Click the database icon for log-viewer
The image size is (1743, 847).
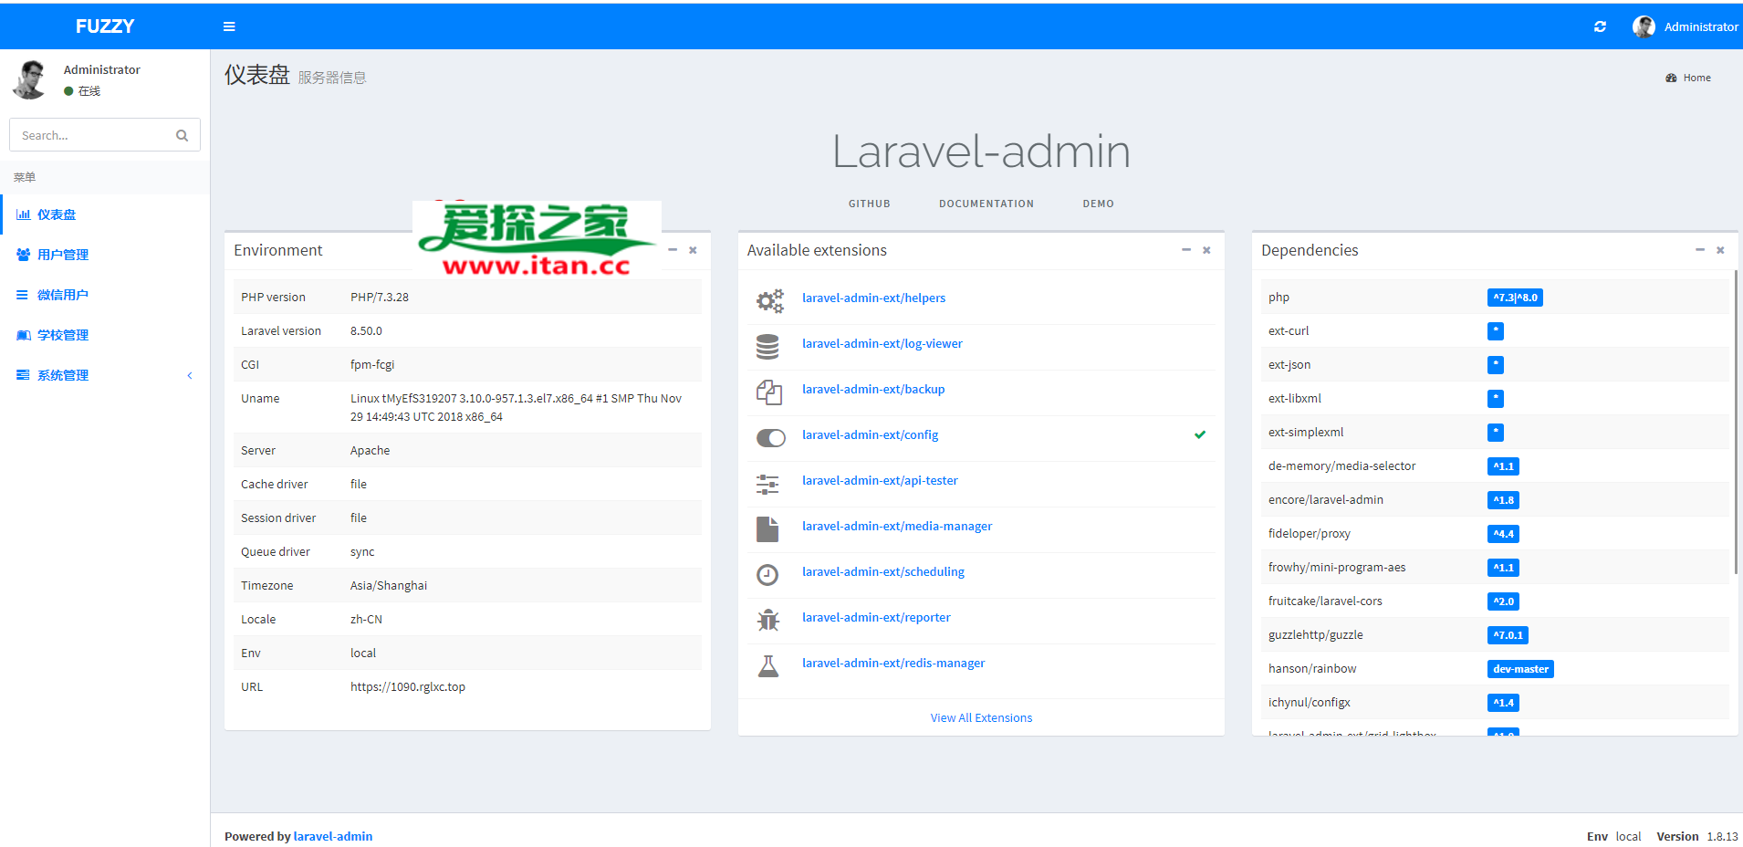pos(767,345)
